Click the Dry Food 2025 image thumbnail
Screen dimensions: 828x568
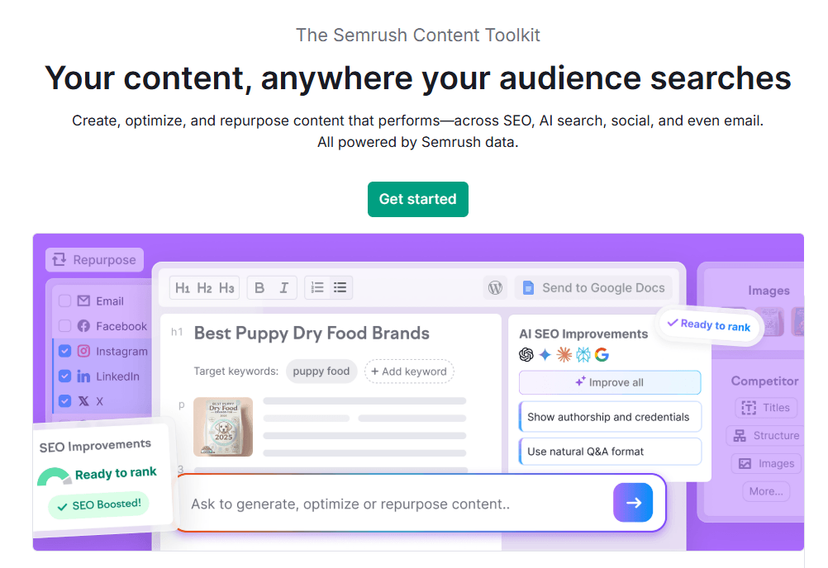pos(223,427)
